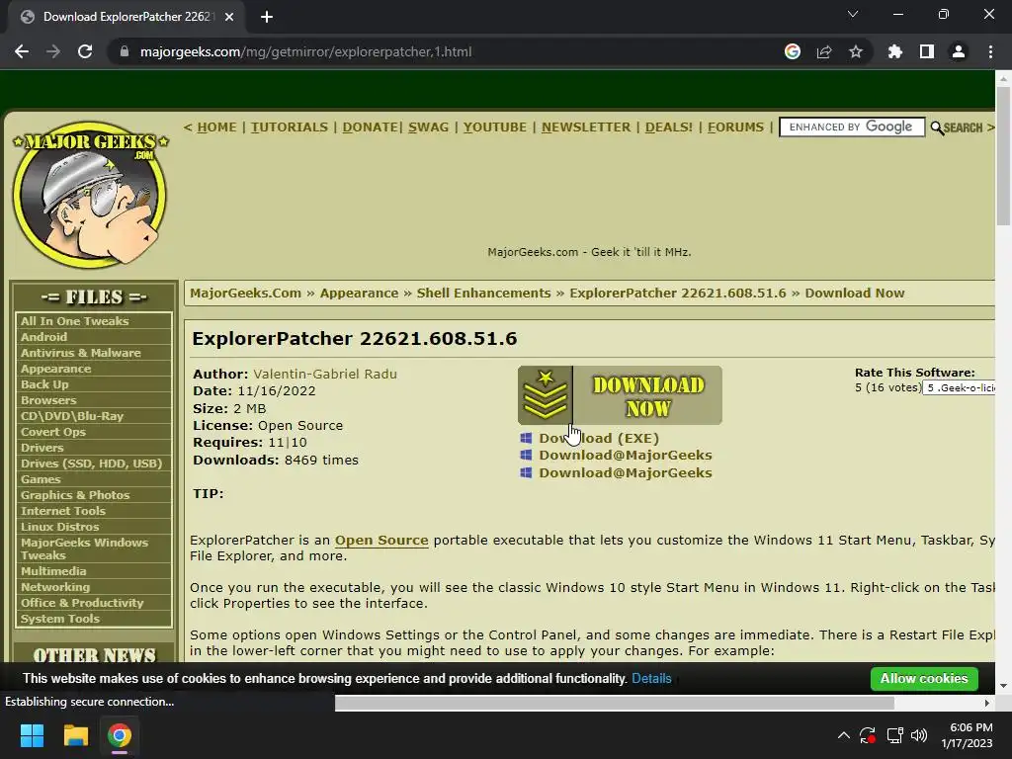Click the lock site info icon
This screenshot has height=759, width=1012.
click(x=125, y=51)
